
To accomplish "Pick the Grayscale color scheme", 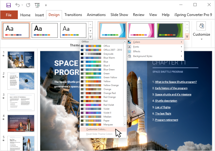I will 101,54.
